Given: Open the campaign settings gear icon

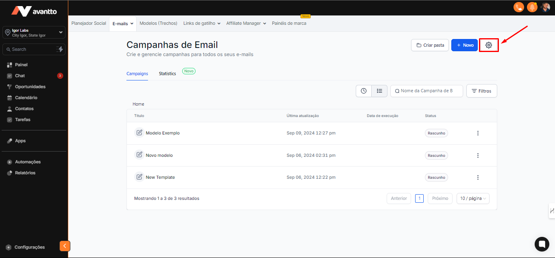Looking at the screenshot, I should [489, 45].
